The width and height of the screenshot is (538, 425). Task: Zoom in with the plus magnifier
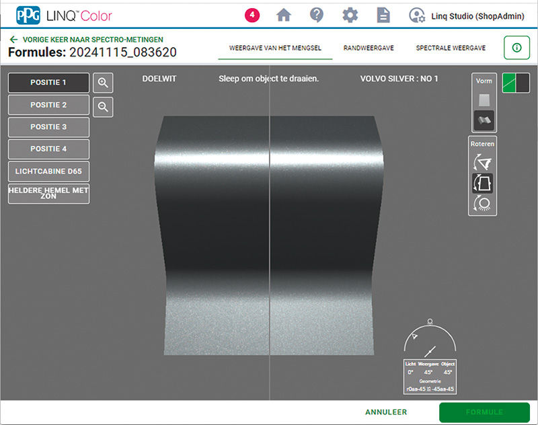click(103, 83)
